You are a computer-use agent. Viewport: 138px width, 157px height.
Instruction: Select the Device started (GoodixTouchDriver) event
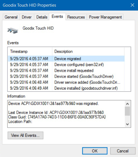tap(66, 76)
